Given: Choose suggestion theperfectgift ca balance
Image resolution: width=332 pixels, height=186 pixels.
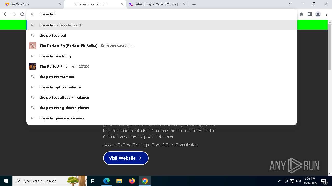Looking at the screenshot, I should pos(162,87).
